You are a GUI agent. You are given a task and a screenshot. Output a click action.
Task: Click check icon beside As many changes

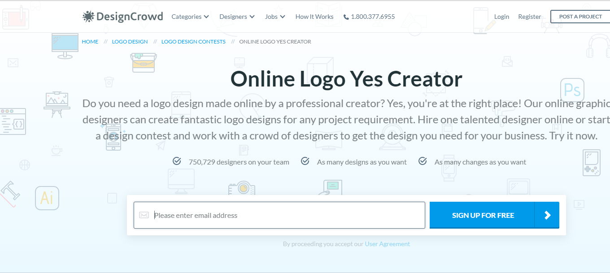(423, 161)
